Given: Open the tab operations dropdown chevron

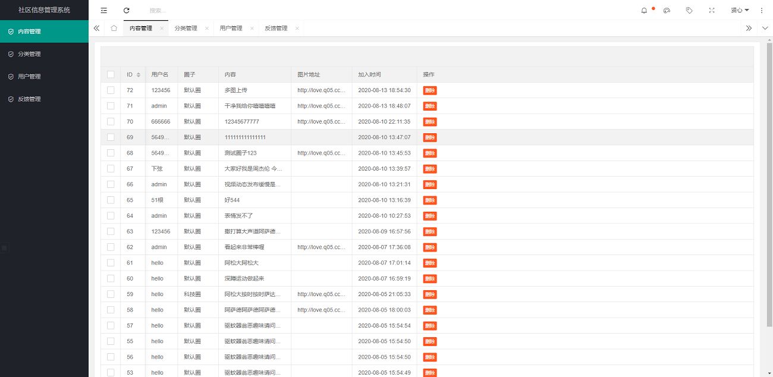Looking at the screenshot, I should click(765, 28).
